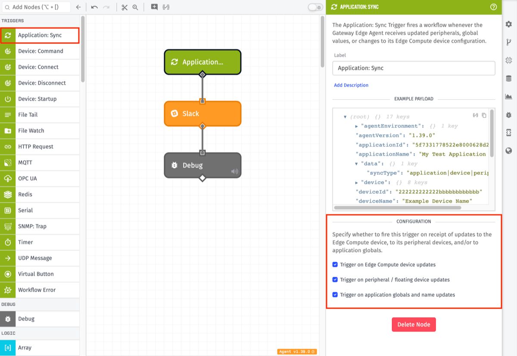The height and width of the screenshot is (356, 517).
Task: Add a Debug node from the palette
Action: (40, 319)
